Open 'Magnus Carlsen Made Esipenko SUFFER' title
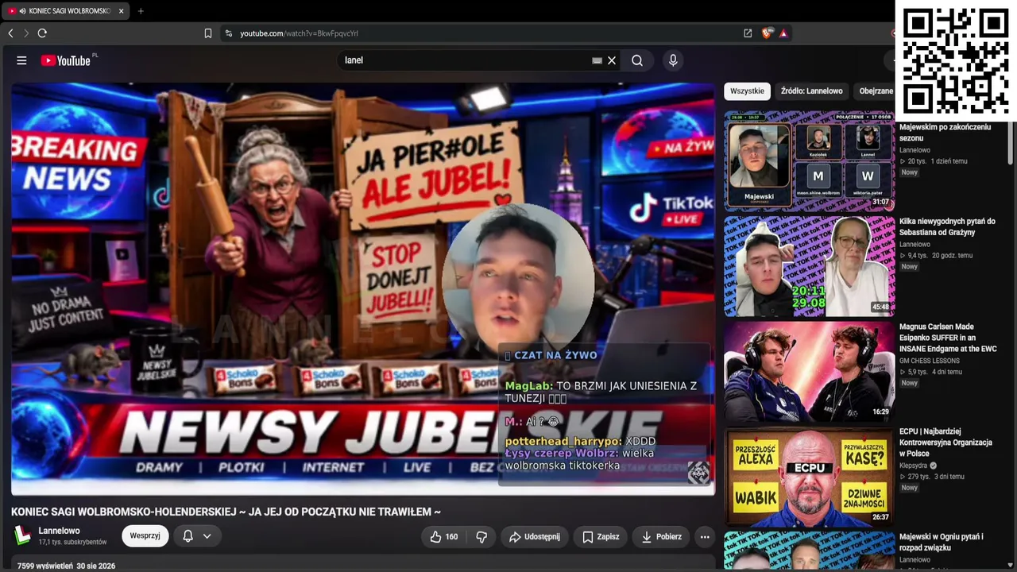The image size is (1017, 572). (948, 338)
